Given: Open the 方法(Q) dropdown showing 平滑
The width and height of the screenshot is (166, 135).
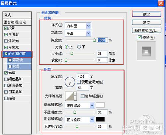Looking at the screenshot, I should coord(78,33).
